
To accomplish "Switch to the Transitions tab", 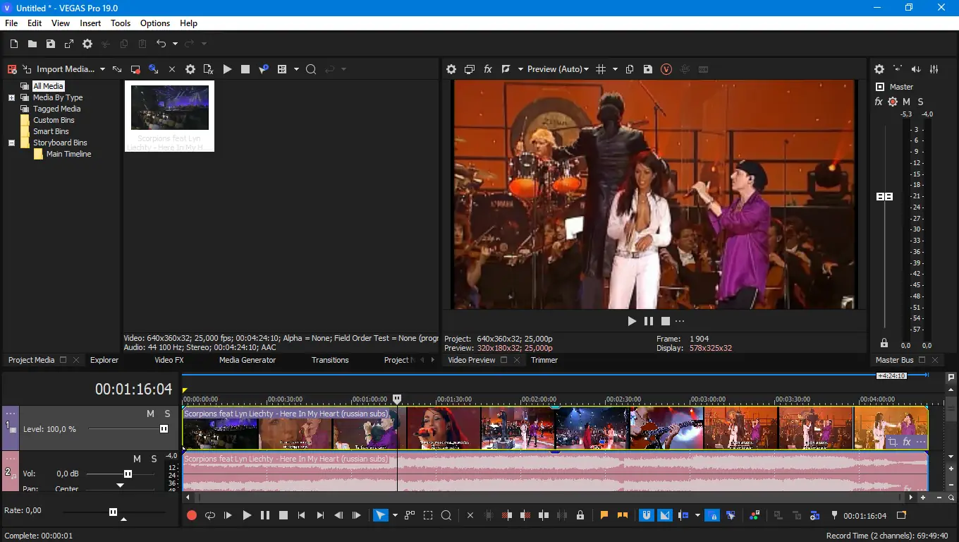I will 330,360.
